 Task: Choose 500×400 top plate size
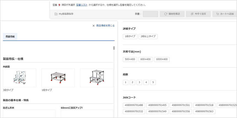pos(130,59)
